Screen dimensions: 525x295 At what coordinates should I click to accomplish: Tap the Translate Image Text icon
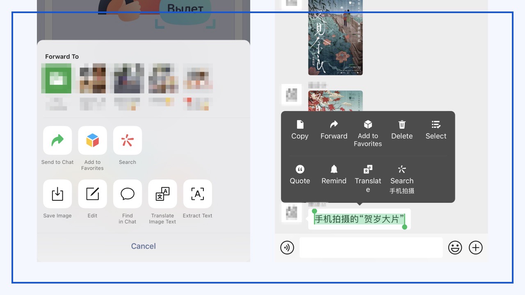pos(162,194)
